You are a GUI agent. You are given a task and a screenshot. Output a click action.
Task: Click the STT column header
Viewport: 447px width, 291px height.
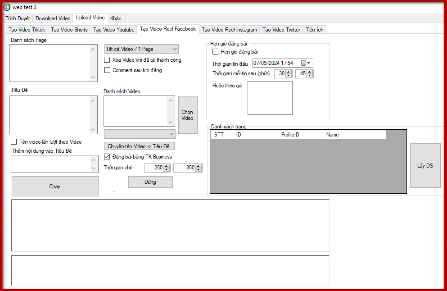tap(222, 135)
